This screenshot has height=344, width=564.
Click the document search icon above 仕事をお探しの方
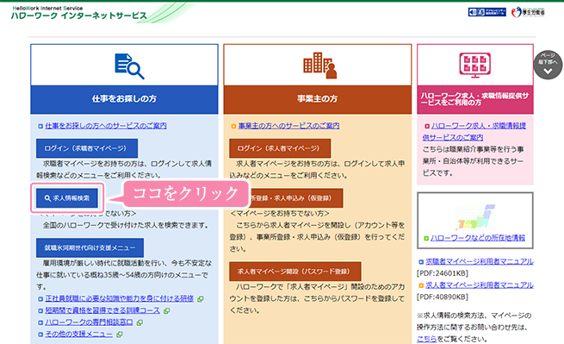[129, 66]
